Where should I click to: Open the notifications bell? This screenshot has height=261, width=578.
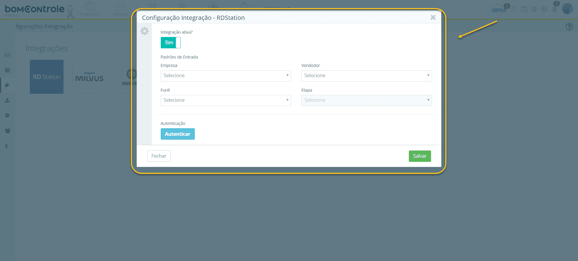tap(555, 9)
